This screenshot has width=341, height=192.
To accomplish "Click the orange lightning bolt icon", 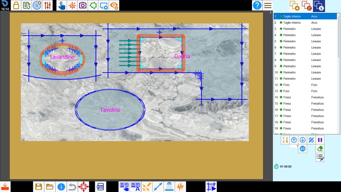I will click(180, 187).
